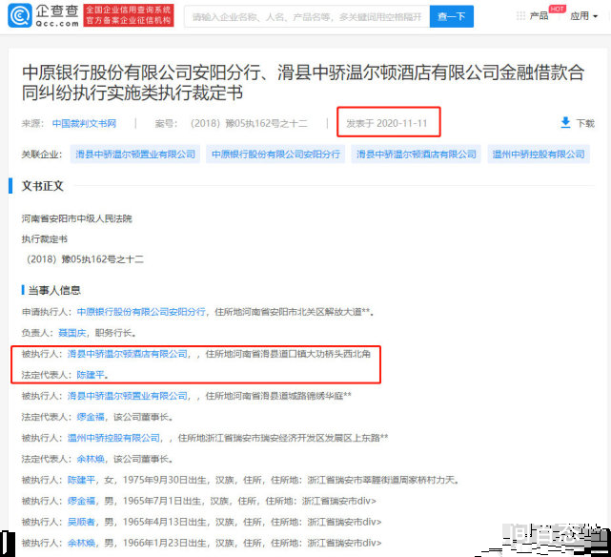Open legal representative link 陈建平
The height and width of the screenshot is (557, 611).
click(91, 375)
